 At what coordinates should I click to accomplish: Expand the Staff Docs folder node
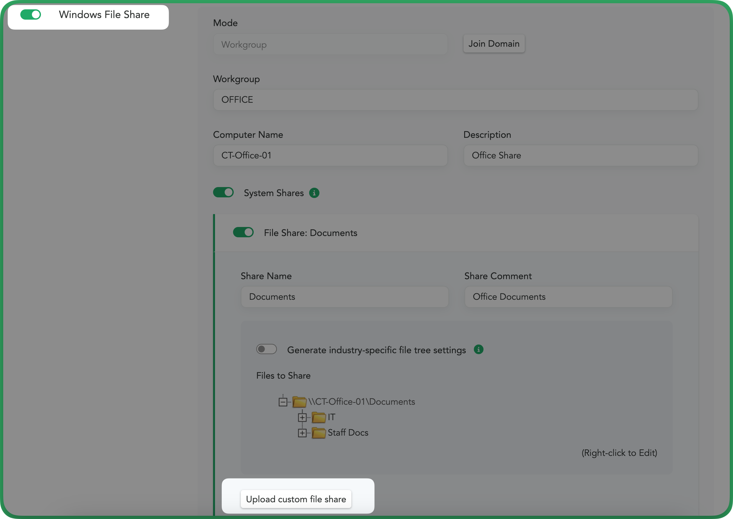click(302, 433)
